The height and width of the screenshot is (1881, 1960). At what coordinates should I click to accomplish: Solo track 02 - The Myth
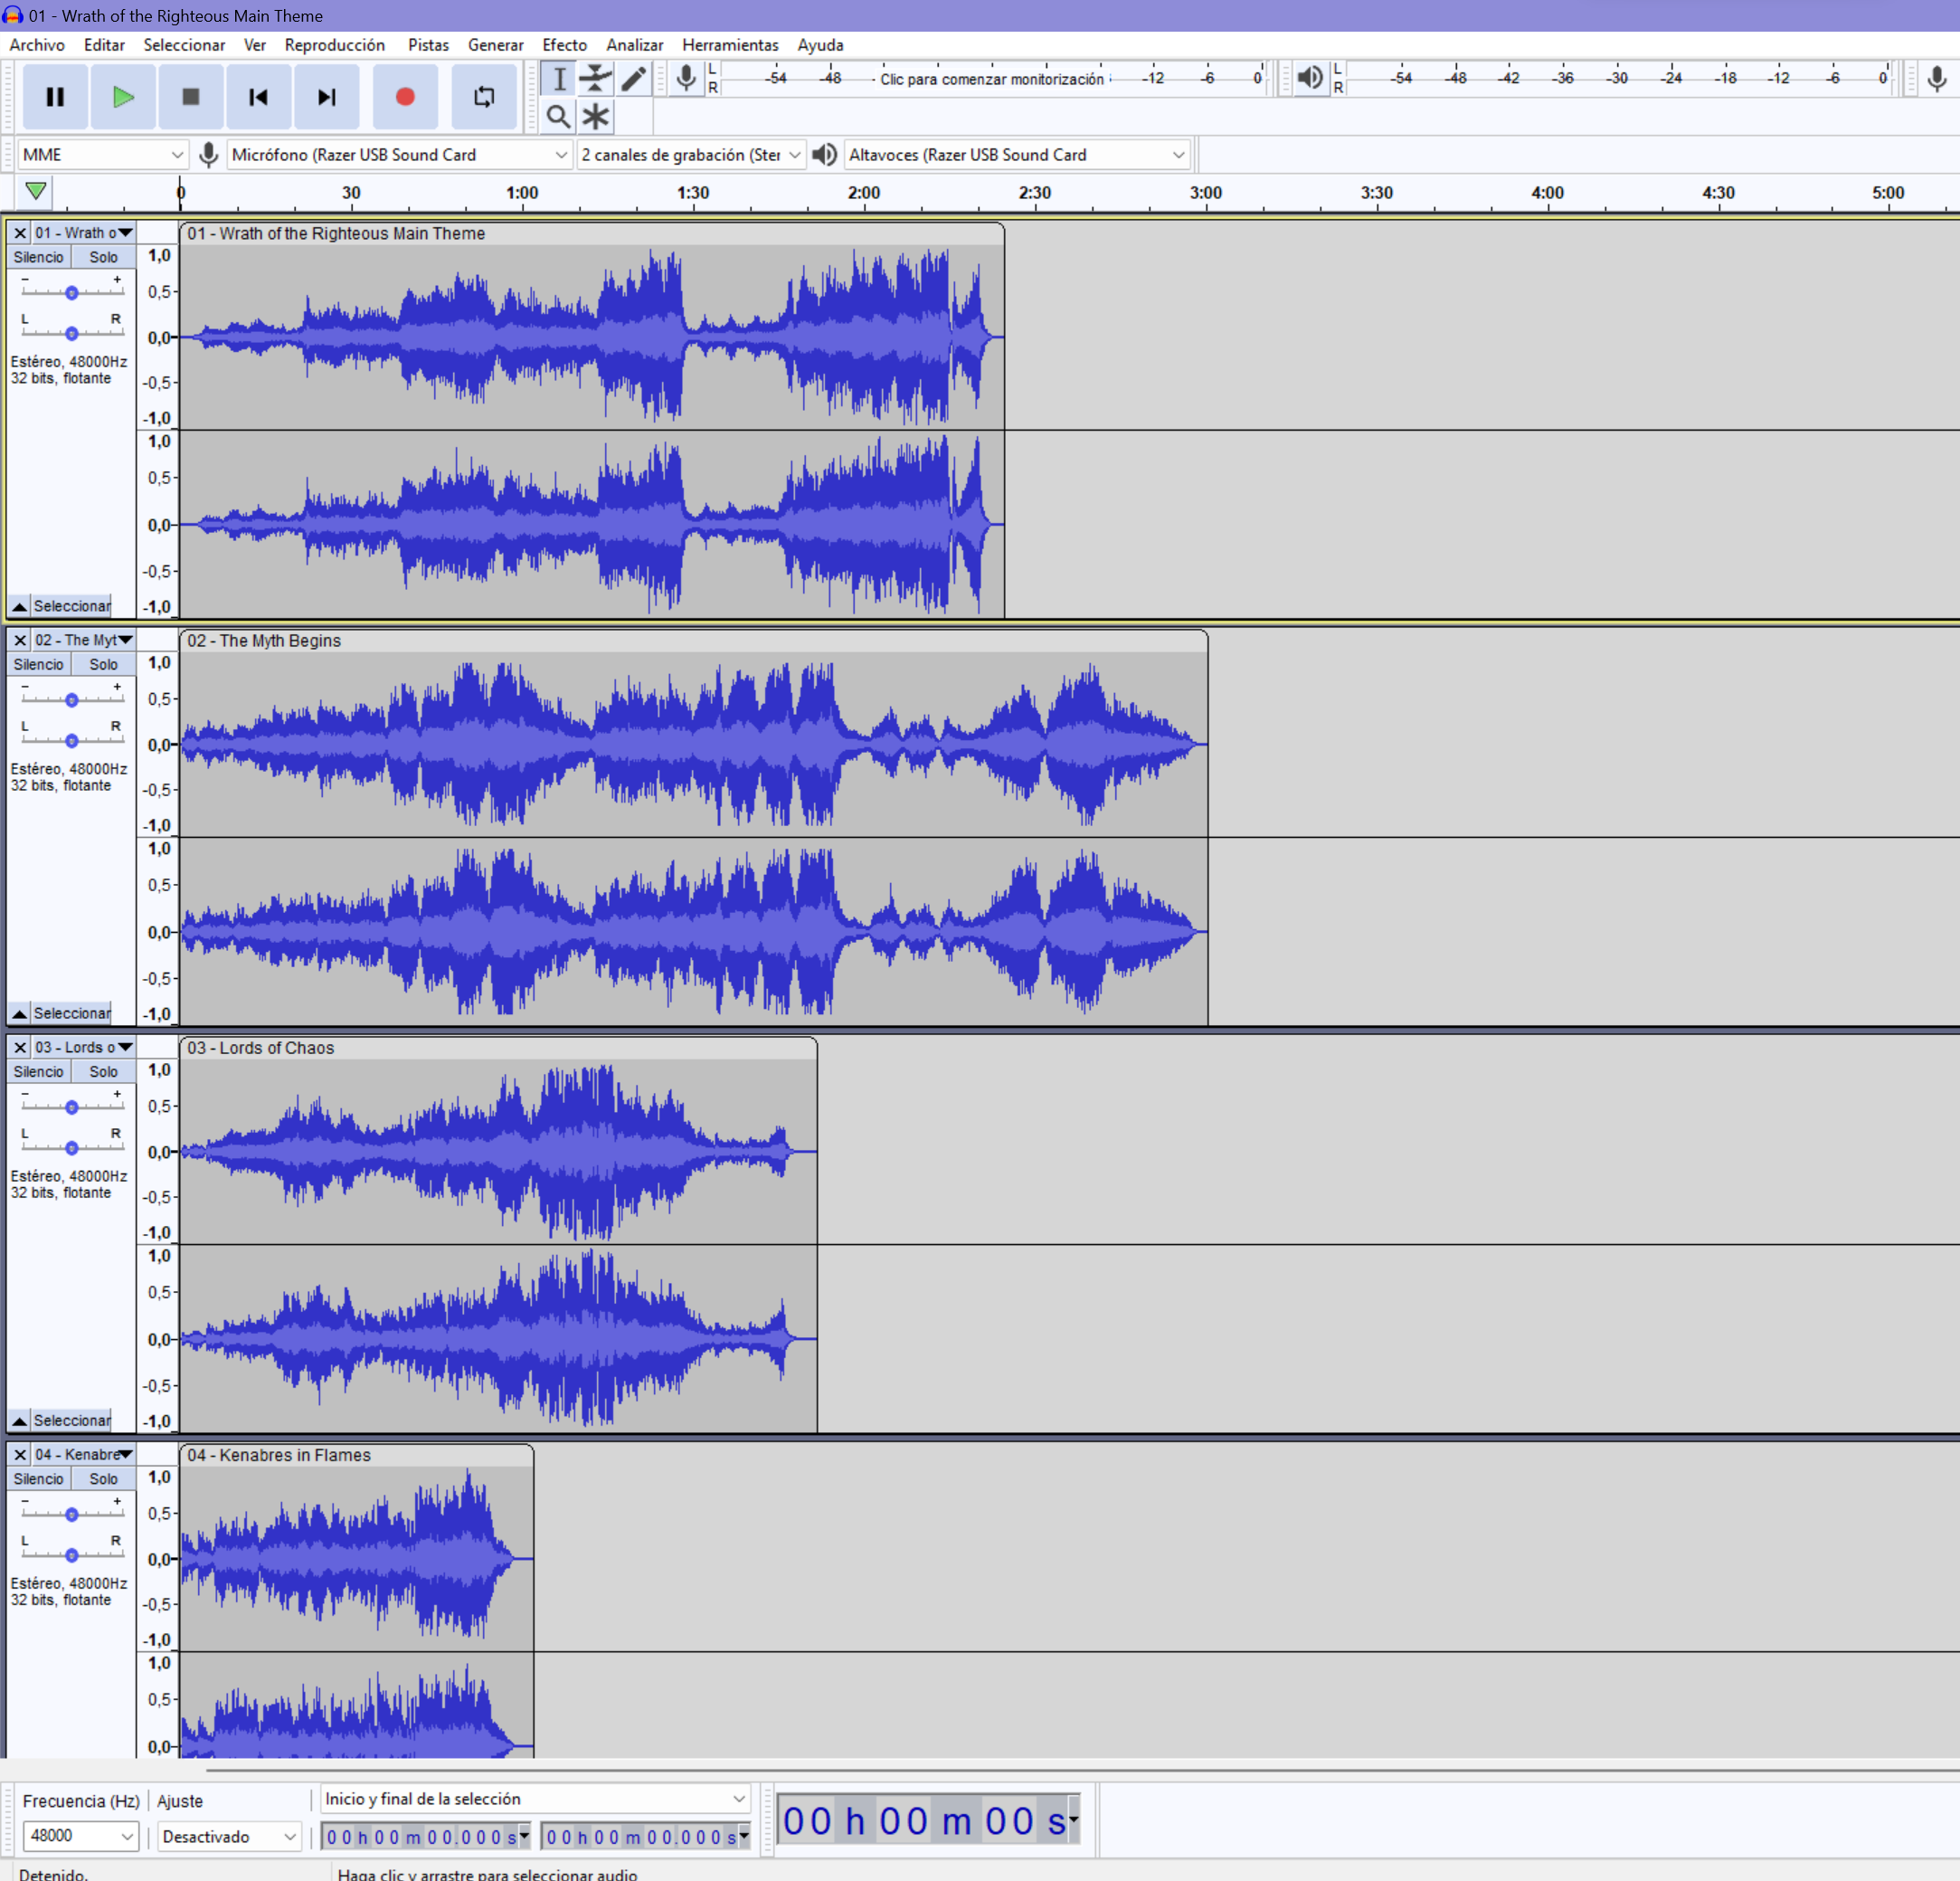click(x=103, y=664)
